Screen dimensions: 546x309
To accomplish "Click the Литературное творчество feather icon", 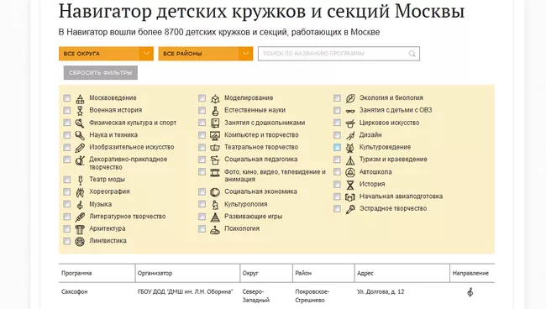I will [80, 217].
